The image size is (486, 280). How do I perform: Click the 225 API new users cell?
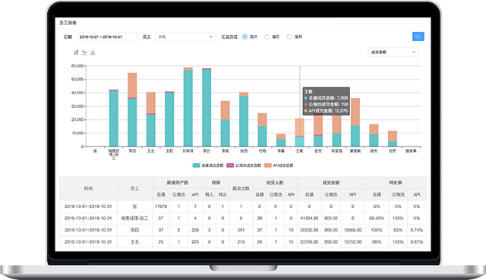coord(195,242)
